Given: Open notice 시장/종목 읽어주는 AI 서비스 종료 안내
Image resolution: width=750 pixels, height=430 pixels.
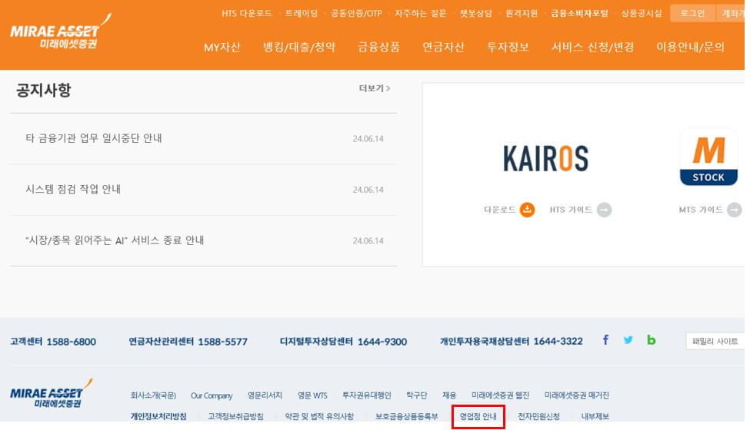Looking at the screenshot, I should click(x=115, y=240).
